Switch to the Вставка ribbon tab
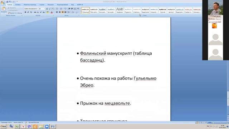This screenshot has height=129, width=229. tap(18, 5)
